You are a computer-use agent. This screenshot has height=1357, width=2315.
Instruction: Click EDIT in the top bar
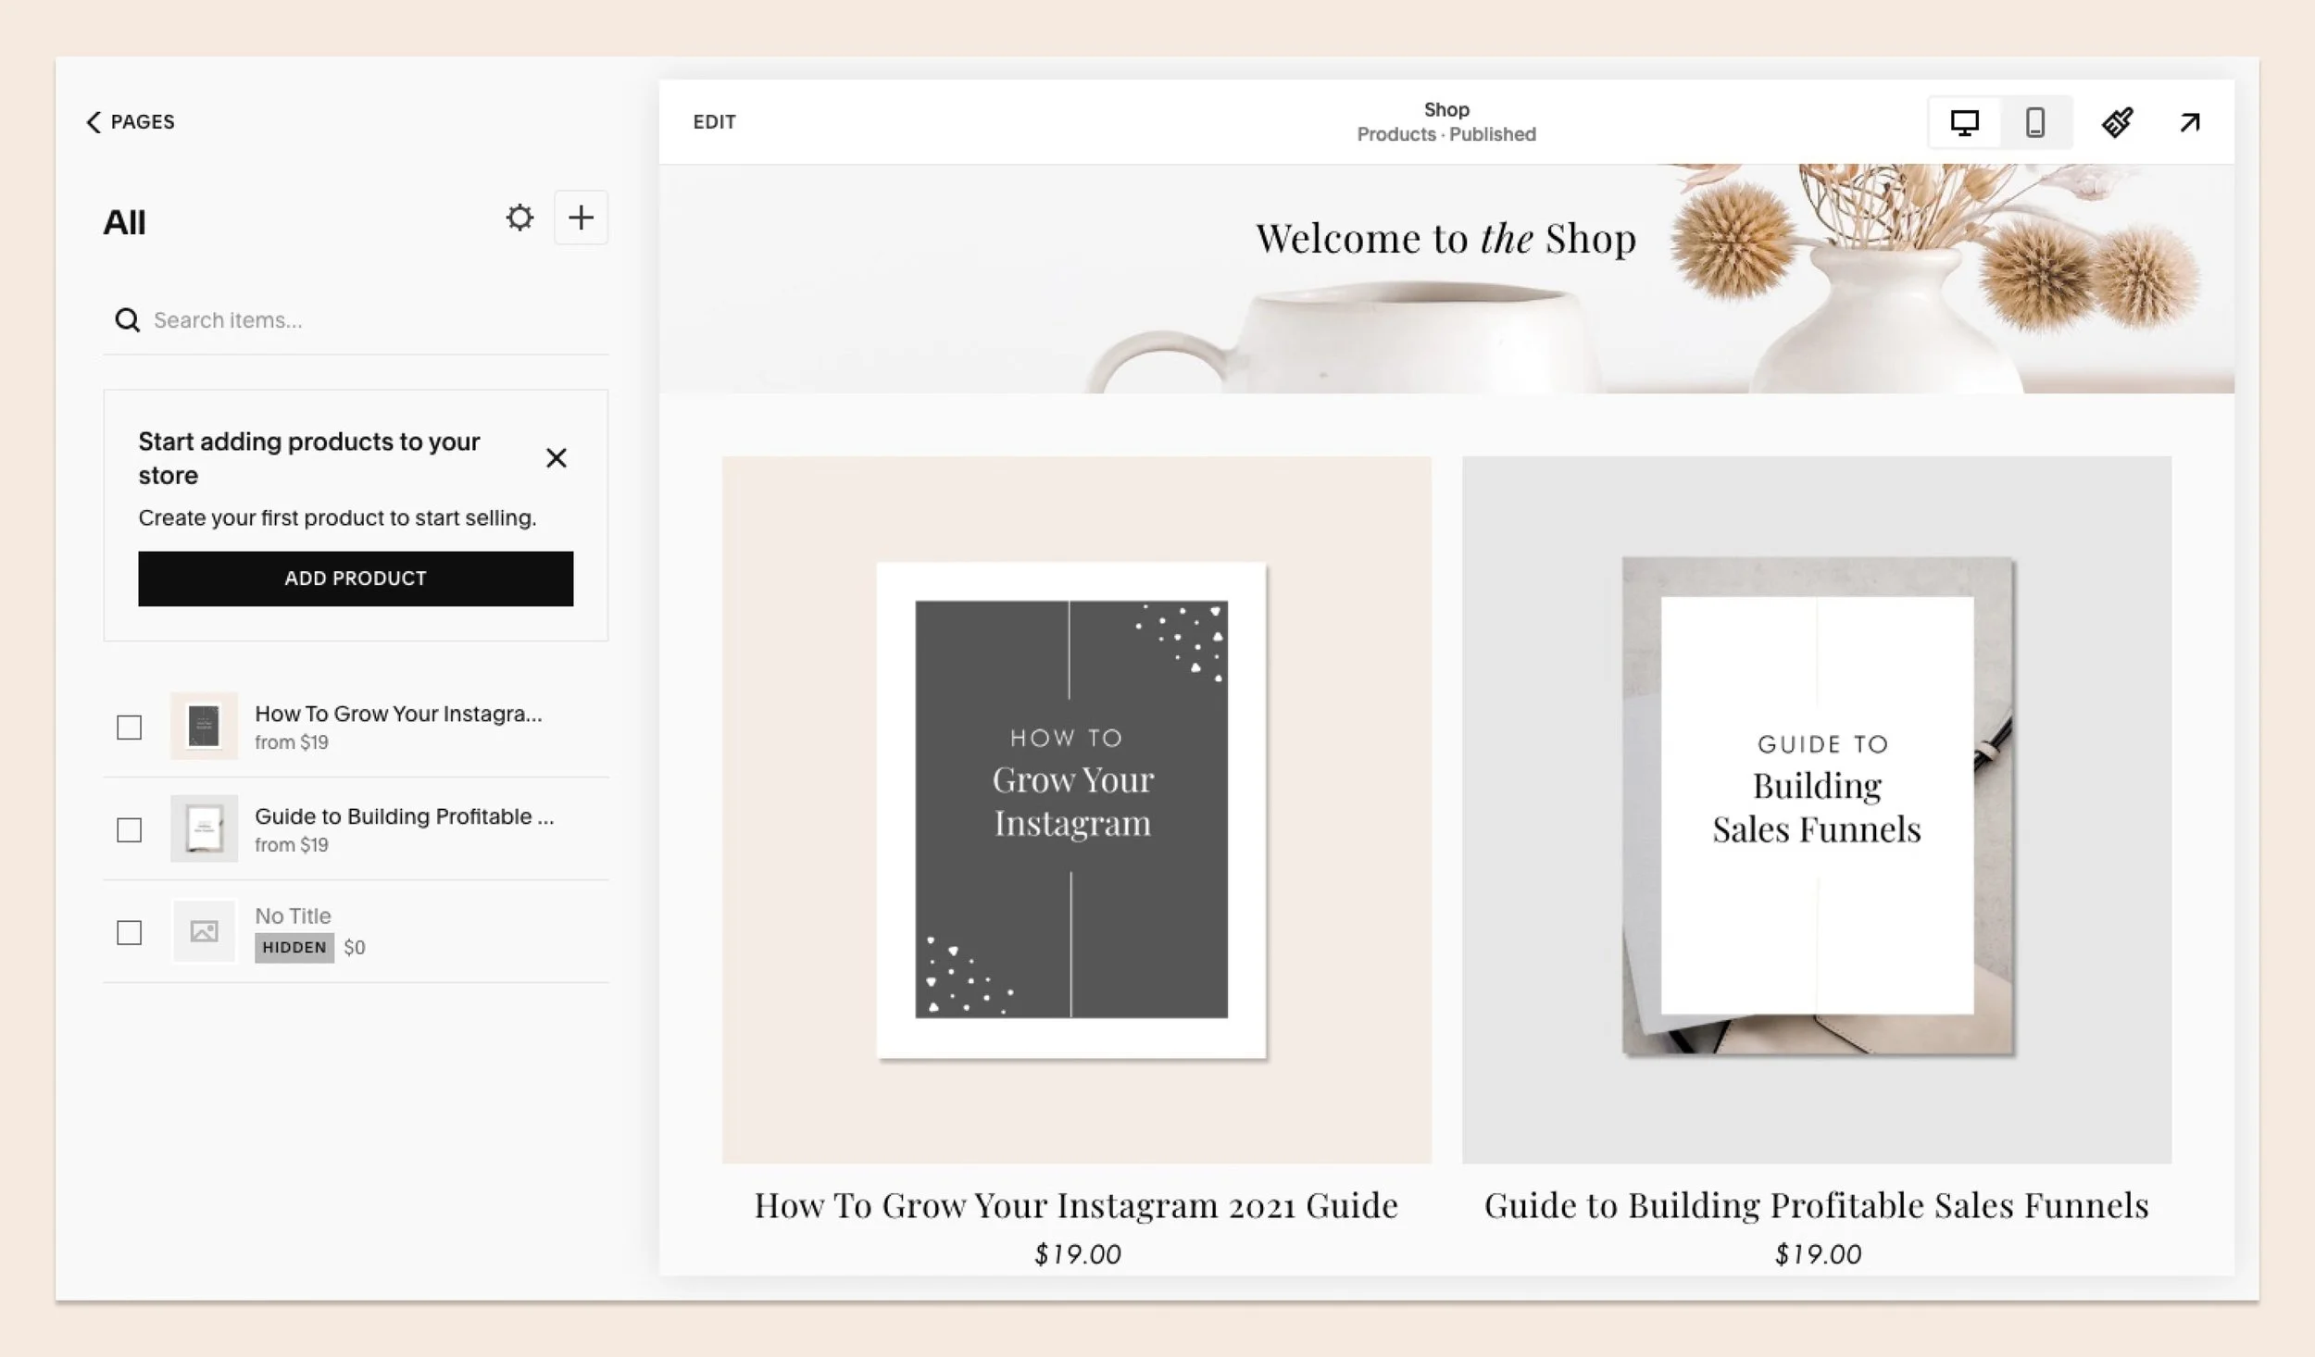click(x=714, y=122)
